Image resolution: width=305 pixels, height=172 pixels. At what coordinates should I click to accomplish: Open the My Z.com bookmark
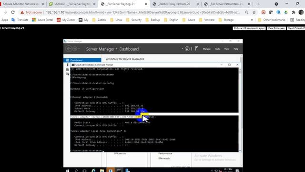[x=66, y=20]
